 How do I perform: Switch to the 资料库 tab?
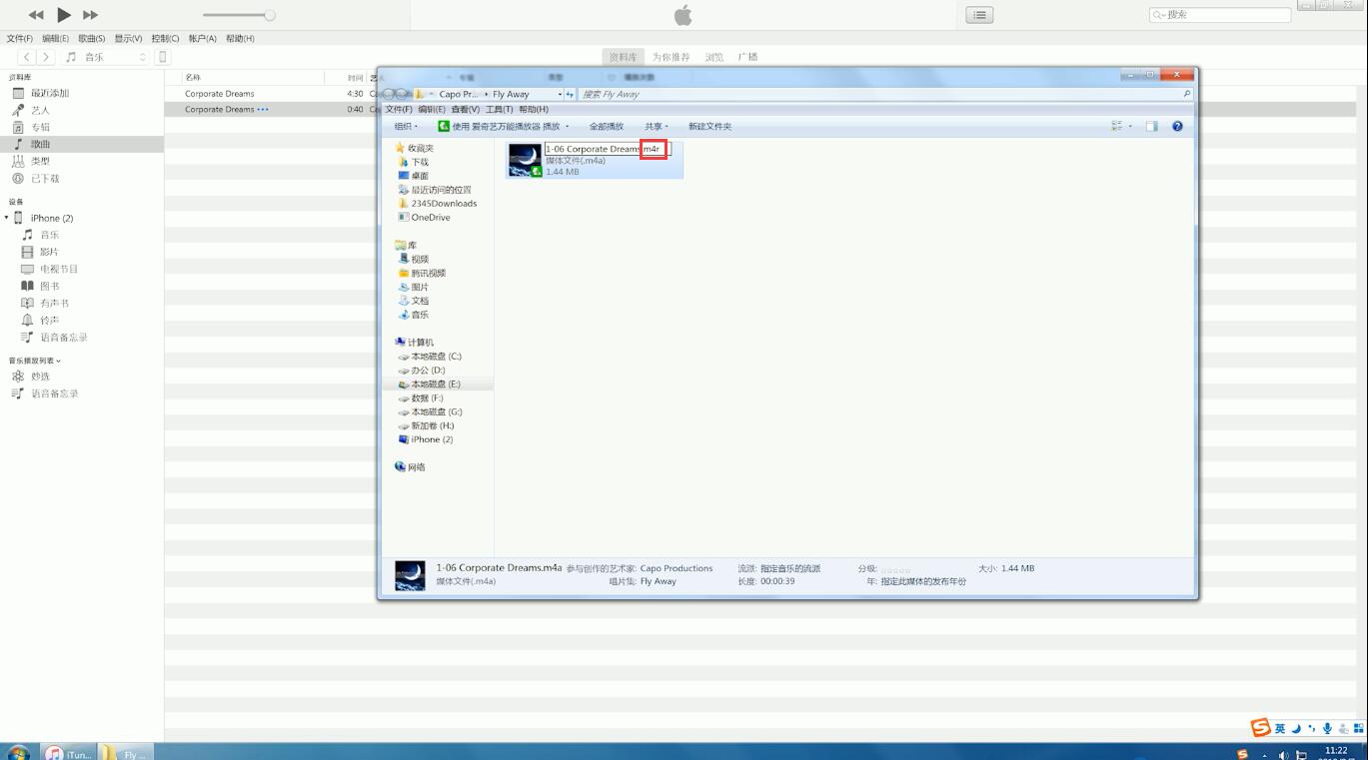[624, 57]
